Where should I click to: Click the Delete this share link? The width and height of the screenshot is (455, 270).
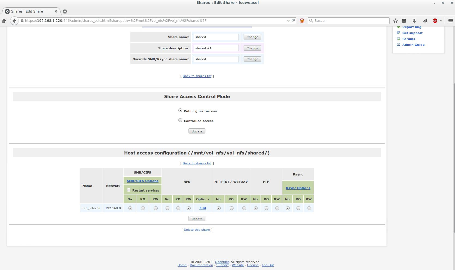(197, 230)
